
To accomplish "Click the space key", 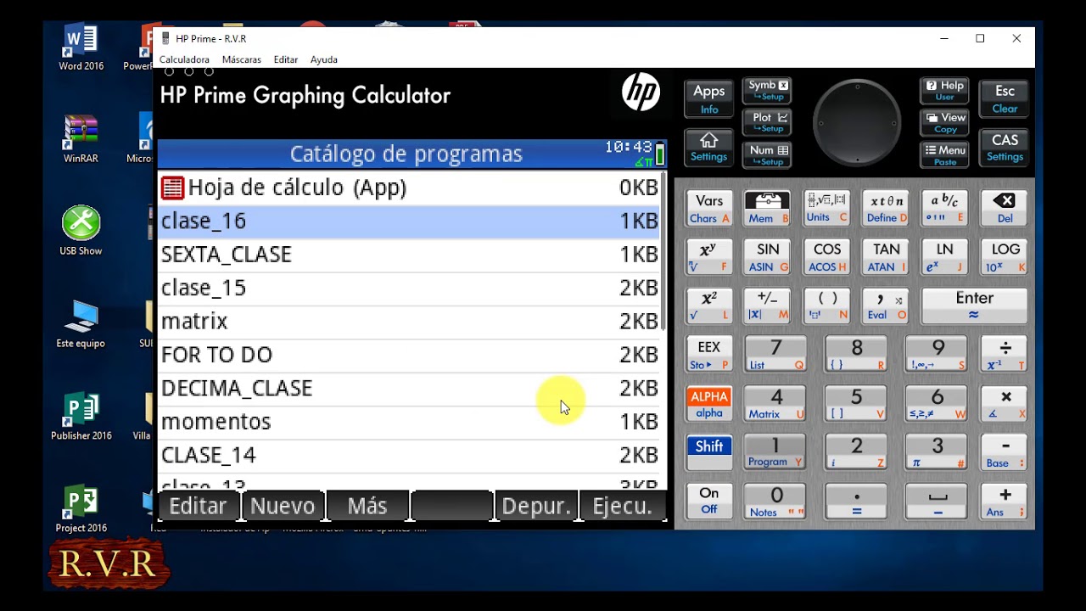I will coord(937,502).
